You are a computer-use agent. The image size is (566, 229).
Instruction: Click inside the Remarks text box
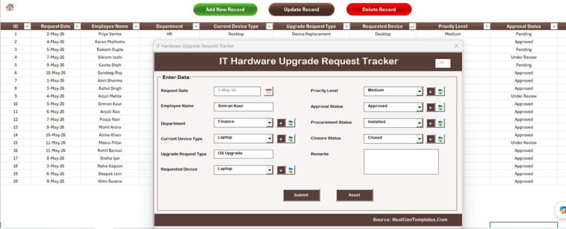coord(401,162)
